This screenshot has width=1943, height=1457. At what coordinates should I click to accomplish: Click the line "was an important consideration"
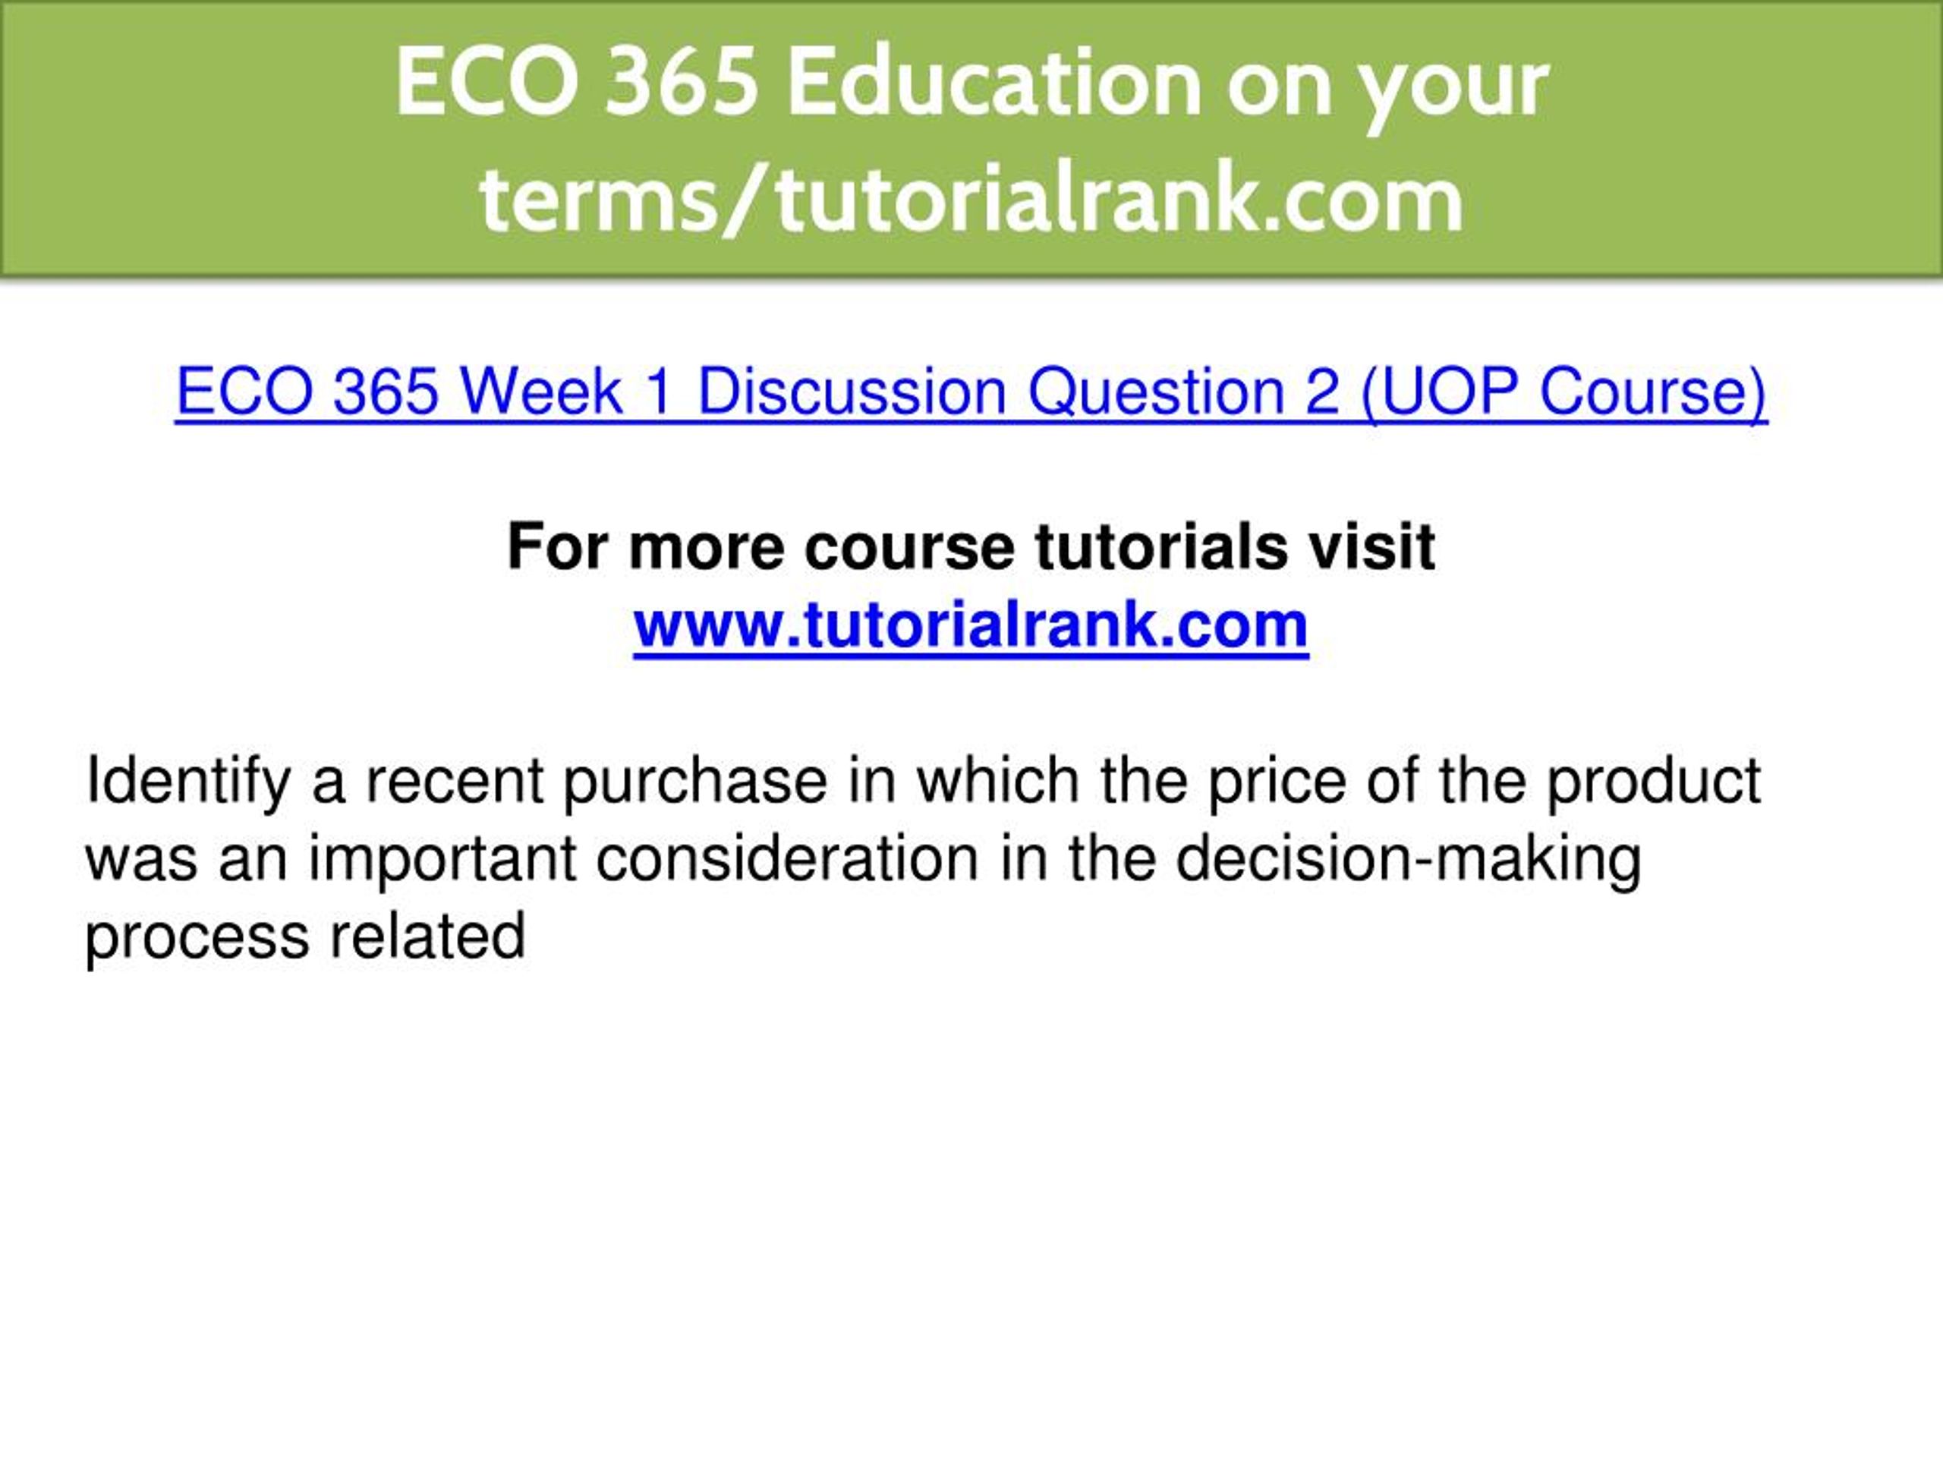click(864, 860)
